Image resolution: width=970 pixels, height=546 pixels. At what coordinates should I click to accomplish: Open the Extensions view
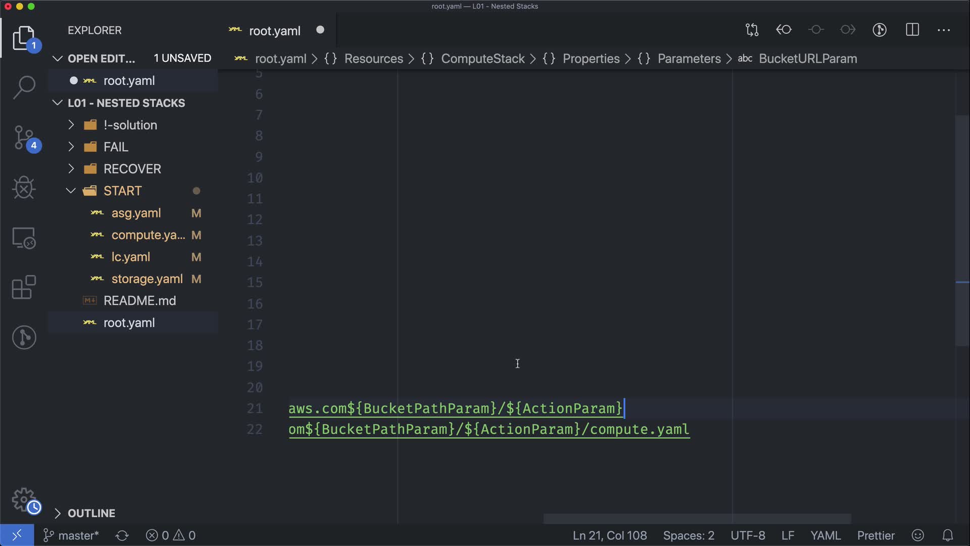[24, 287]
